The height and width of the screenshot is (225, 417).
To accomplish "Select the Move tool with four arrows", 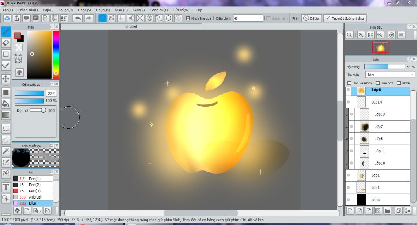I will coord(6,79).
